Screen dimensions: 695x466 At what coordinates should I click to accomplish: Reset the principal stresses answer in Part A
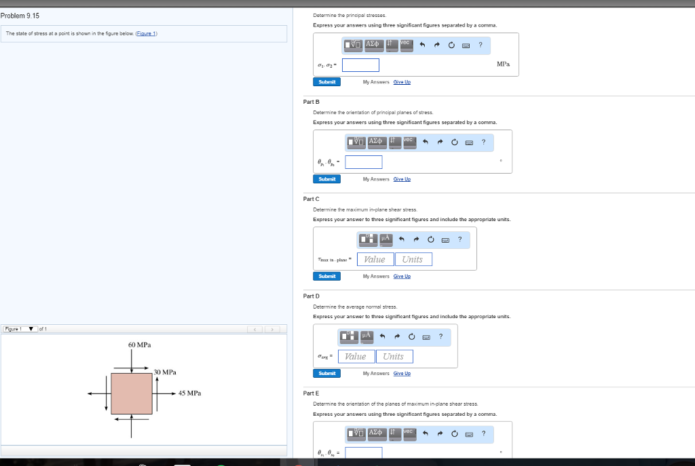(x=451, y=45)
